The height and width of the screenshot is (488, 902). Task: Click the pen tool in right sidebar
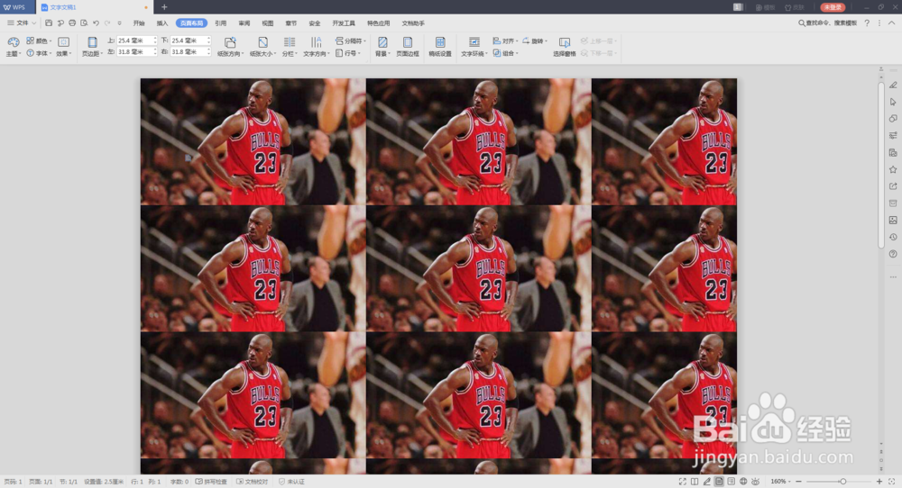click(x=893, y=85)
